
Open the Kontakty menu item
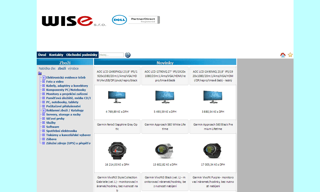[x=56, y=55]
